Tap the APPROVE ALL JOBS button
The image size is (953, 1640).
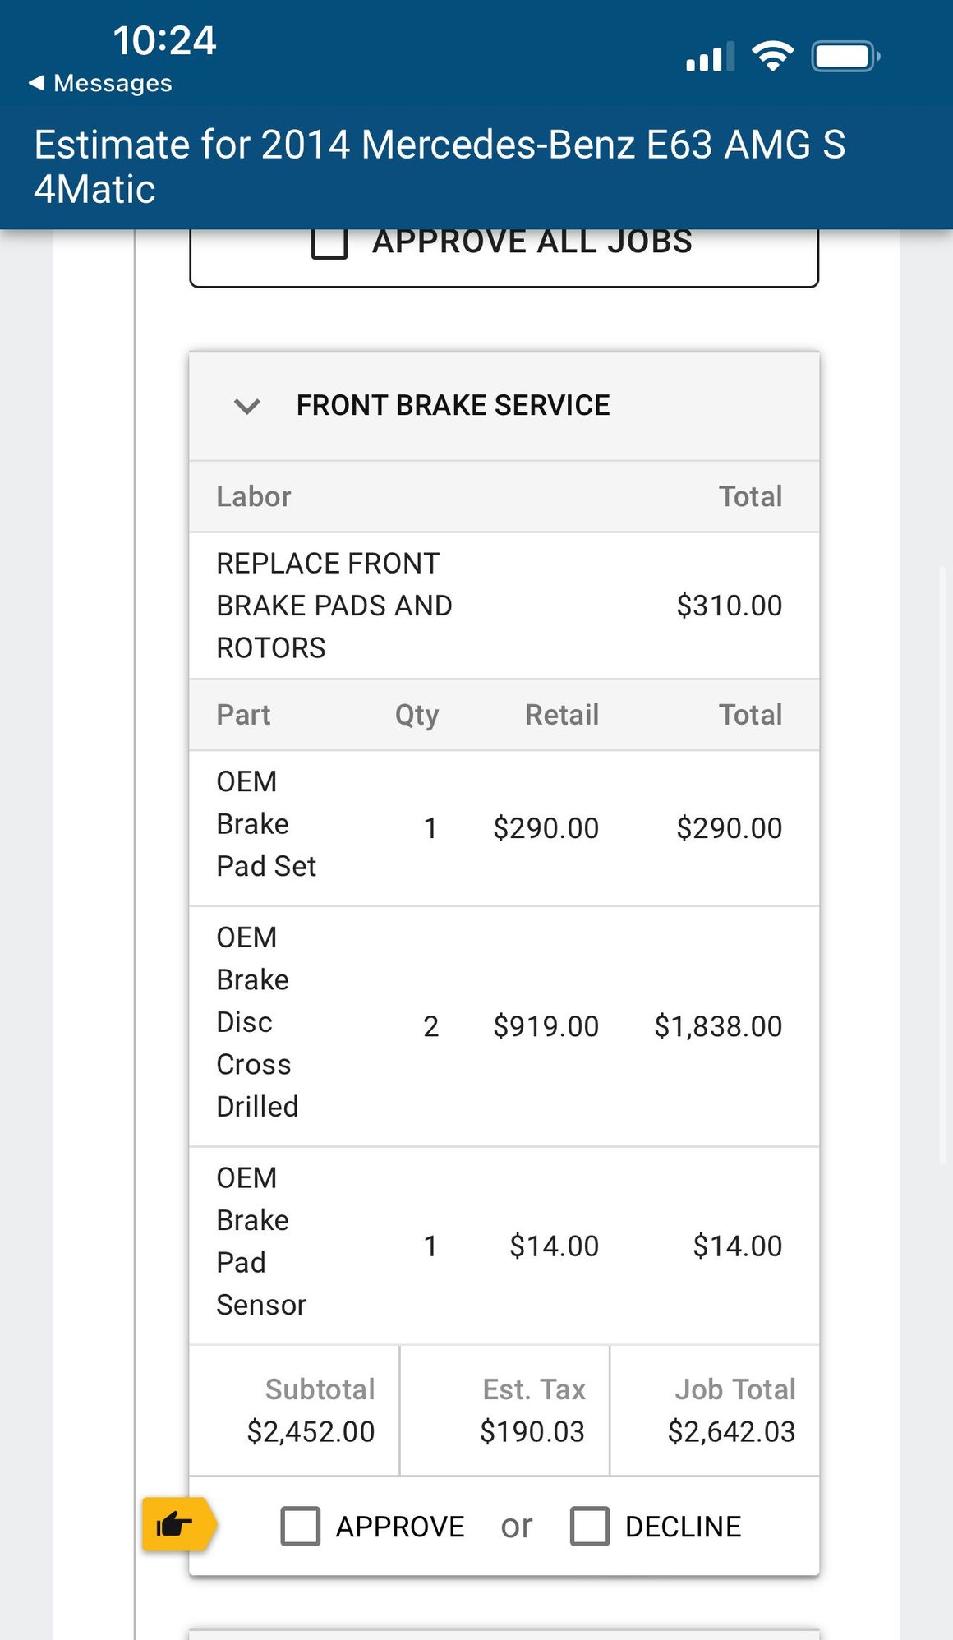click(x=504, y=256)
